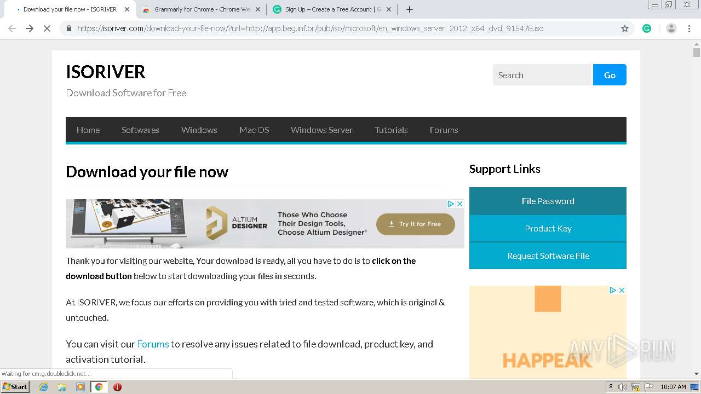This screenshot has width=701, height=394.
Task: Stop page loading with the X button
Action: click(x=47, y=28)
